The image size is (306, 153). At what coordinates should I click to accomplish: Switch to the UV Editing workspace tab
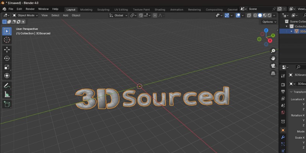(x=121, y=10)
